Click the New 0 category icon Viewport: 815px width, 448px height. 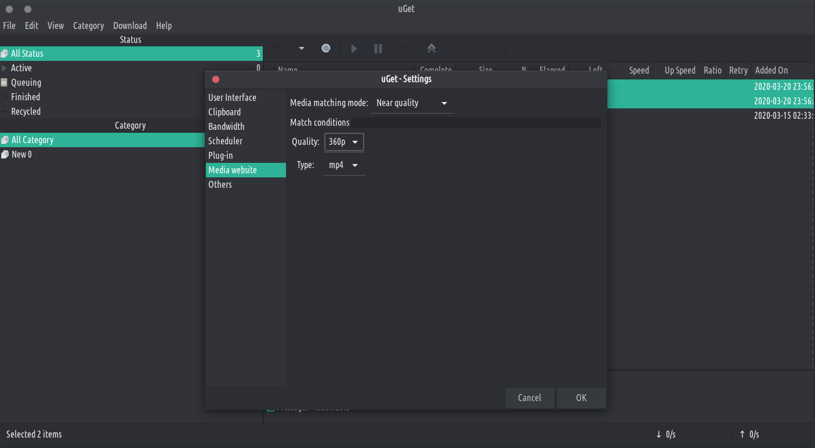click(x=5, y=154)
